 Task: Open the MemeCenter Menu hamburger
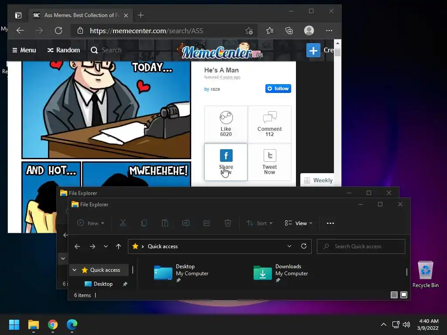click(24, 50)
